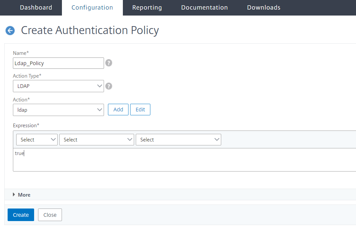Select the Downloads tab
The height and width of the screenshot is (229, 356).
tap(264, 8)
